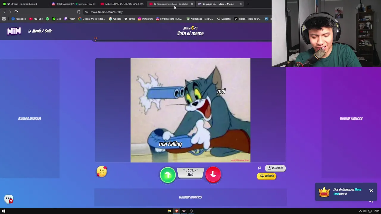Click Eliminar Anuncios on the left panel
Screen dimensions: 381x214
(30, 119)
